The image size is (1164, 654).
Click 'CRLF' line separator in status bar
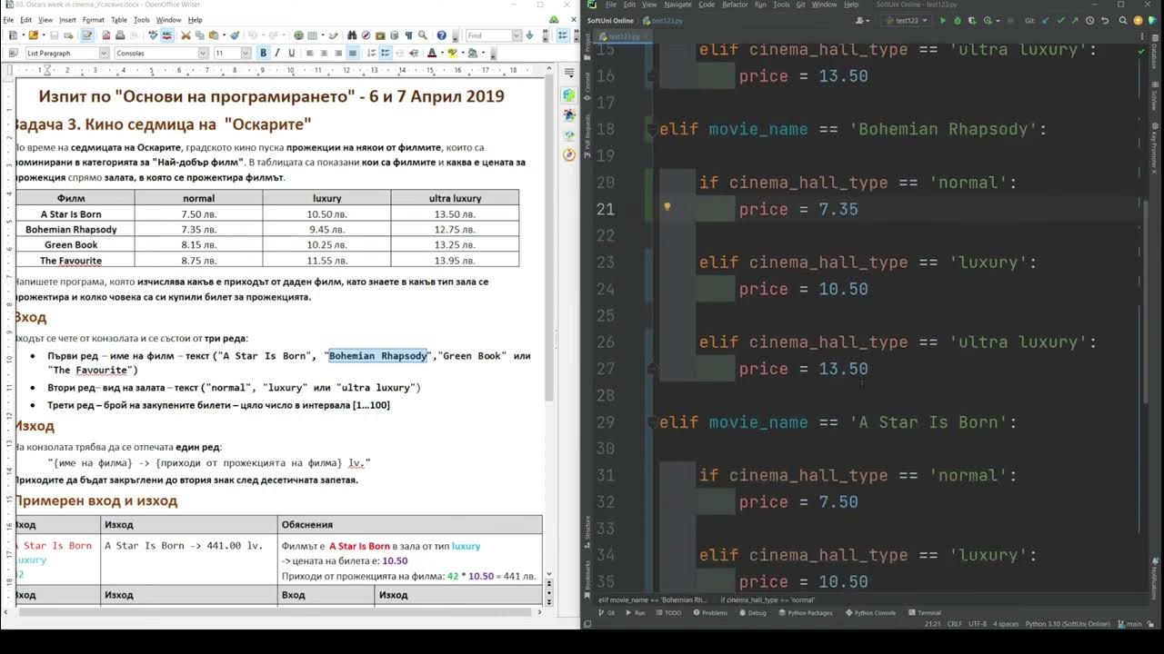coord(955,624)
